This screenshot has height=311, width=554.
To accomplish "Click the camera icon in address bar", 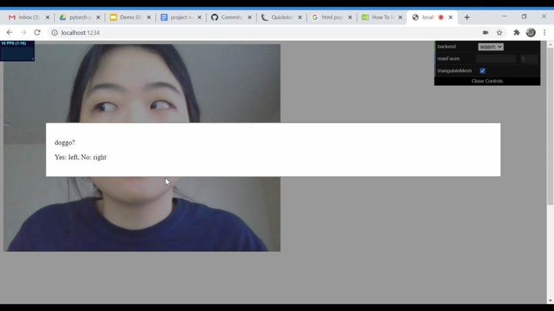I will tap(485, 32).
